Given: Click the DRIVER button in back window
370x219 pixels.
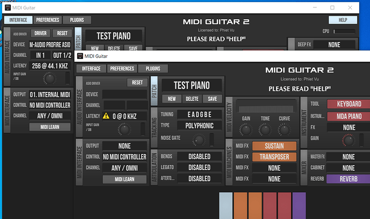Looking at the screenshot, I should click(40, 33).
